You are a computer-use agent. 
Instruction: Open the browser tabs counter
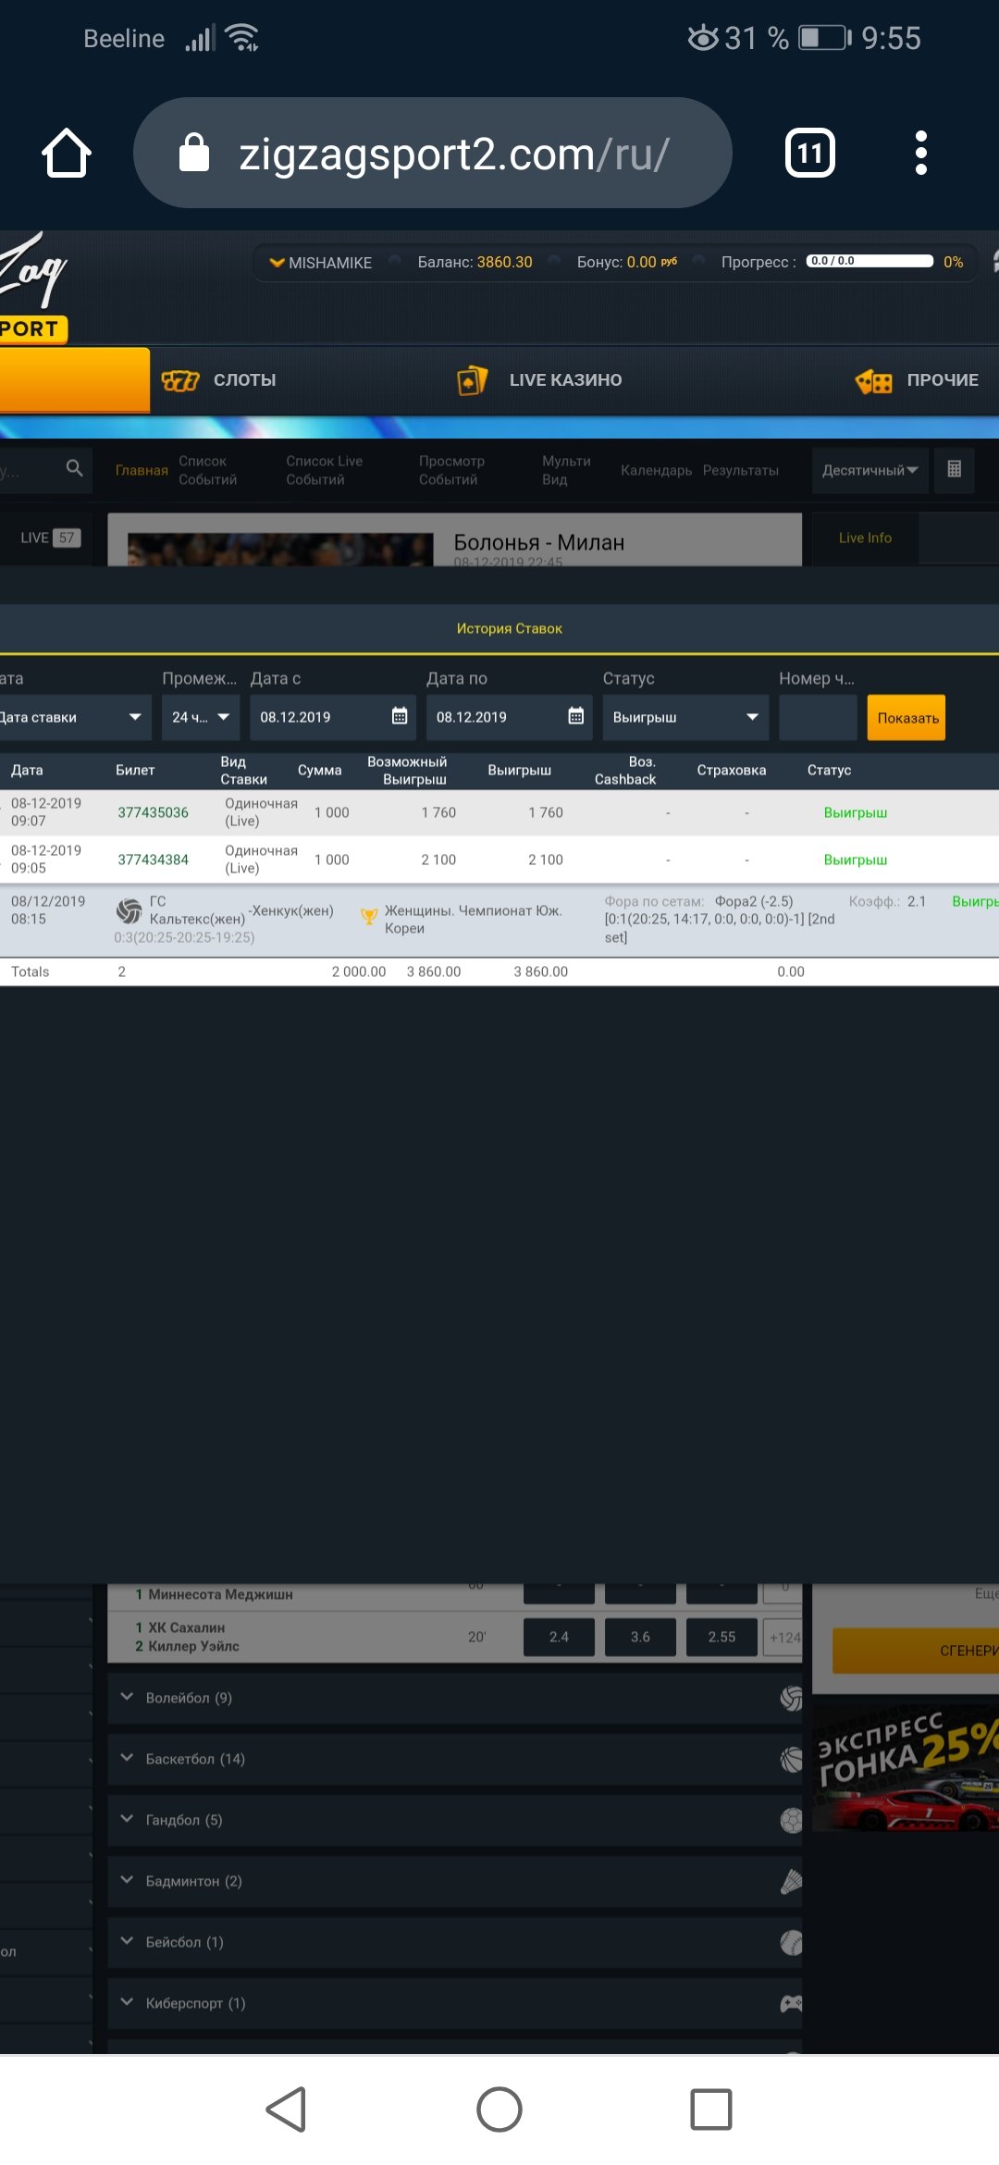(809, 154)
